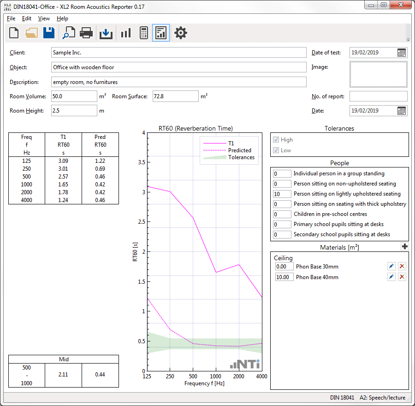Open the Help menu
This screenshot has width=415, height=406.
(62, 18)
